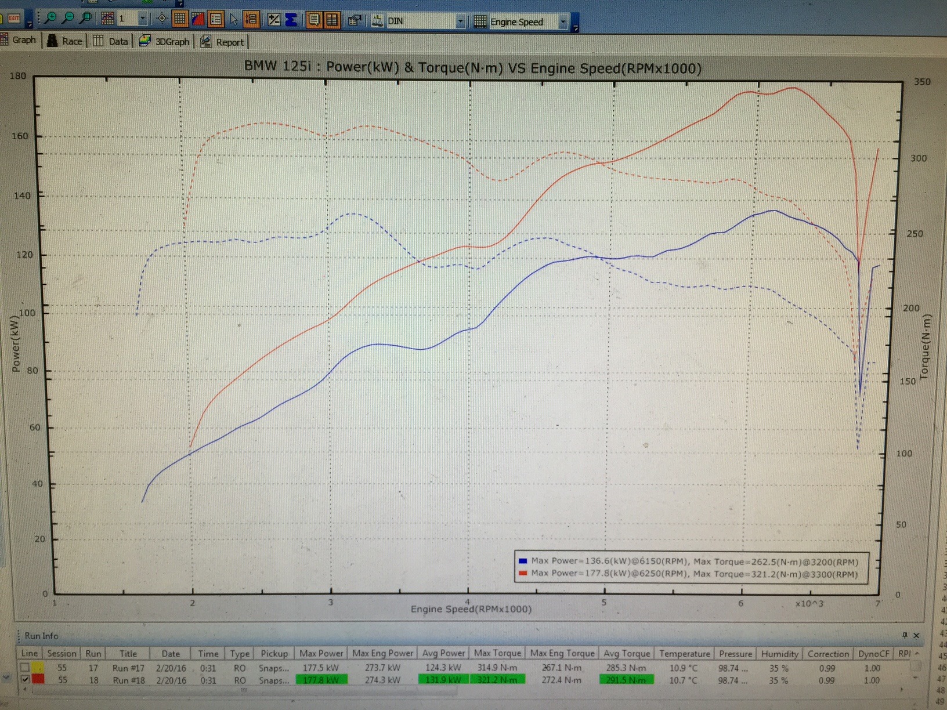Screen dimensions: 947x710
Task: Sort by the Temperature column header
Action: coord(684,654)
